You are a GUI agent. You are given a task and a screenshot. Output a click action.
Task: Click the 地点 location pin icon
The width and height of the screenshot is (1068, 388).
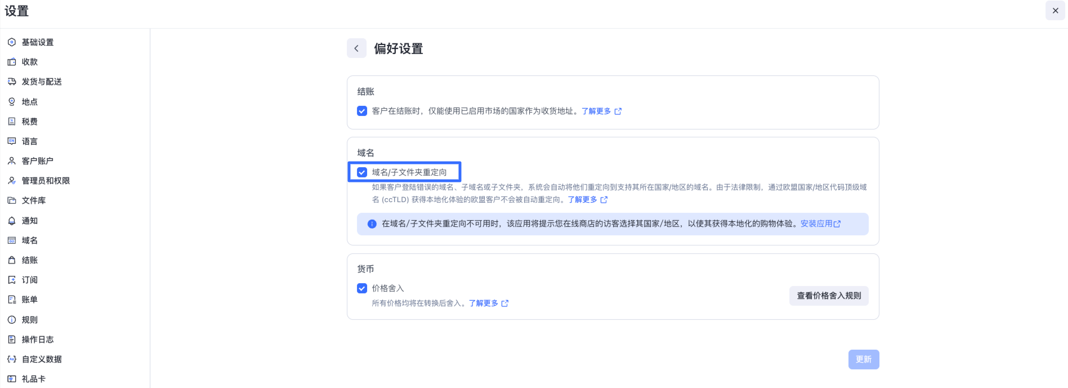(x=12, y=102)
